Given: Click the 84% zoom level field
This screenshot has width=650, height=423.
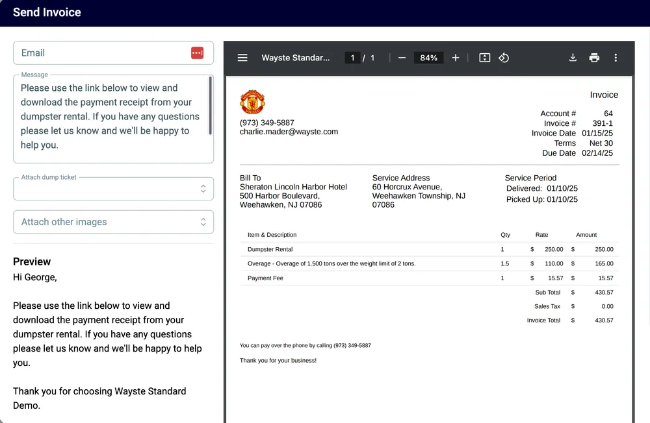Looking at the screenshot, I should point(428,58).
